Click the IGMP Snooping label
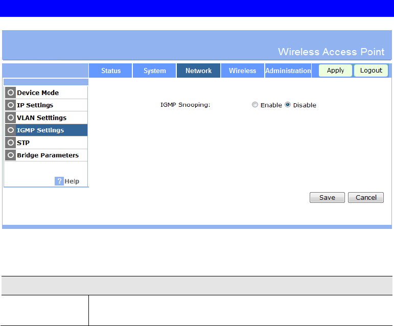The width and height of the screenshot is (394, 326). 185,105
